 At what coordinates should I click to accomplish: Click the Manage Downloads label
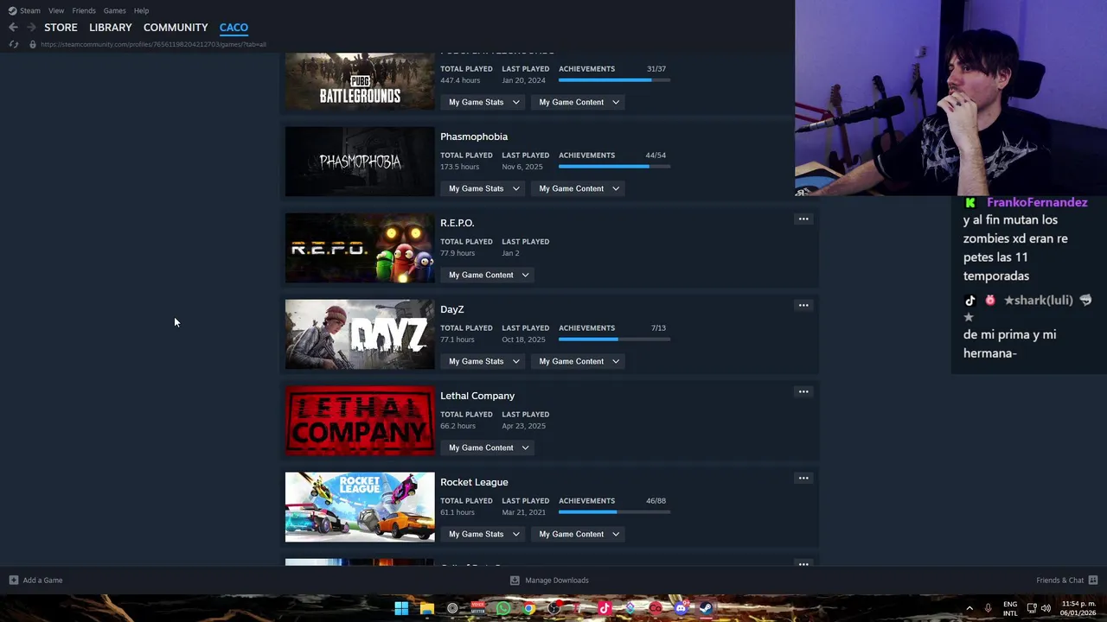[557, 581]
